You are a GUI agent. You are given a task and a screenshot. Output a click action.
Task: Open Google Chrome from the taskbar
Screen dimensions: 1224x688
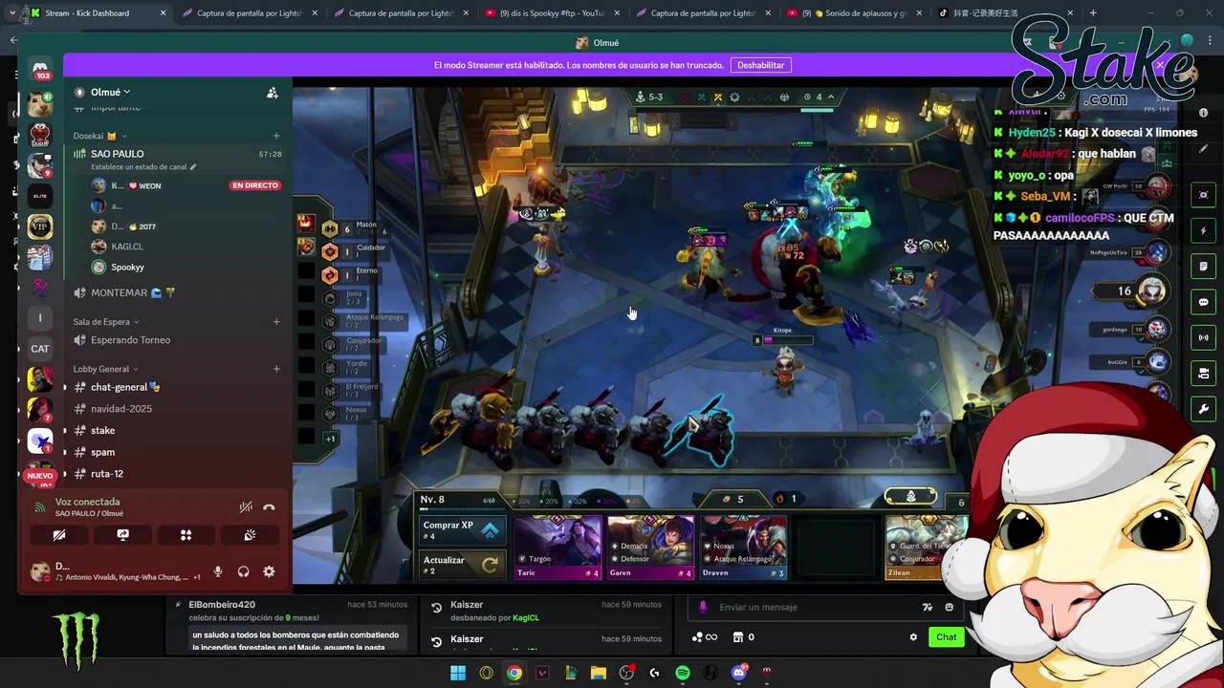tap(514, 673)
